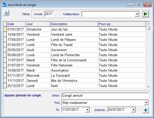
Task: Select the Lundi de Pâques cell
Action: (74, 40)
